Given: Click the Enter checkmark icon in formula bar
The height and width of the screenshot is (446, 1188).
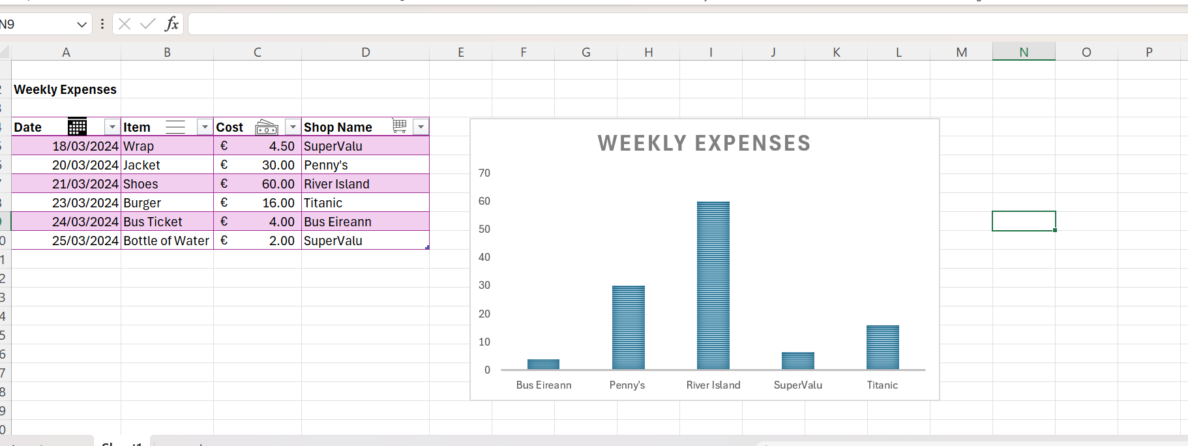Looking at the screenshot, I should click(148, 24).
